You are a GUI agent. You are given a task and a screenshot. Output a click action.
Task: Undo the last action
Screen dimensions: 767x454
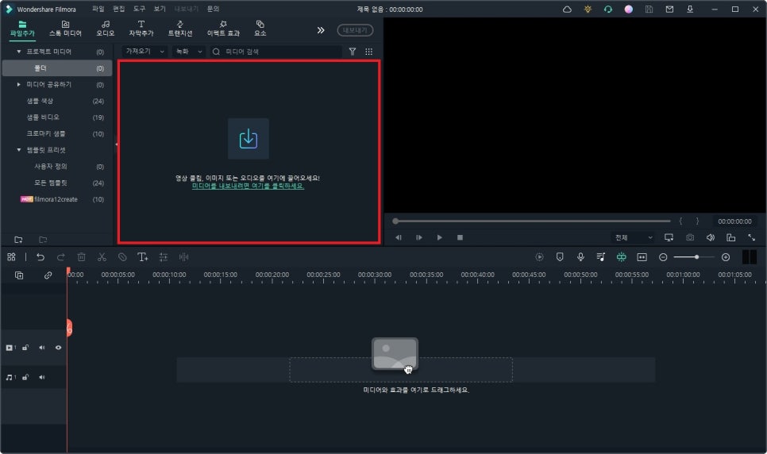pyautogui.click(x=40, y=257)
